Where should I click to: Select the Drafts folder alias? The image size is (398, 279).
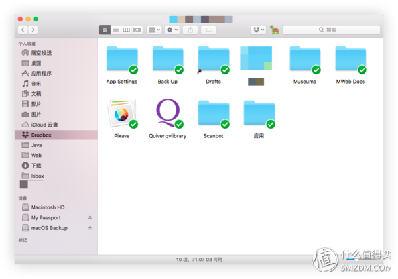(x=214, y=59)
